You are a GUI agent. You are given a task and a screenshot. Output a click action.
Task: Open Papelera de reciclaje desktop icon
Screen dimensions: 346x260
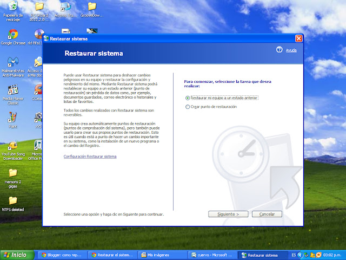tap(13, 11)
